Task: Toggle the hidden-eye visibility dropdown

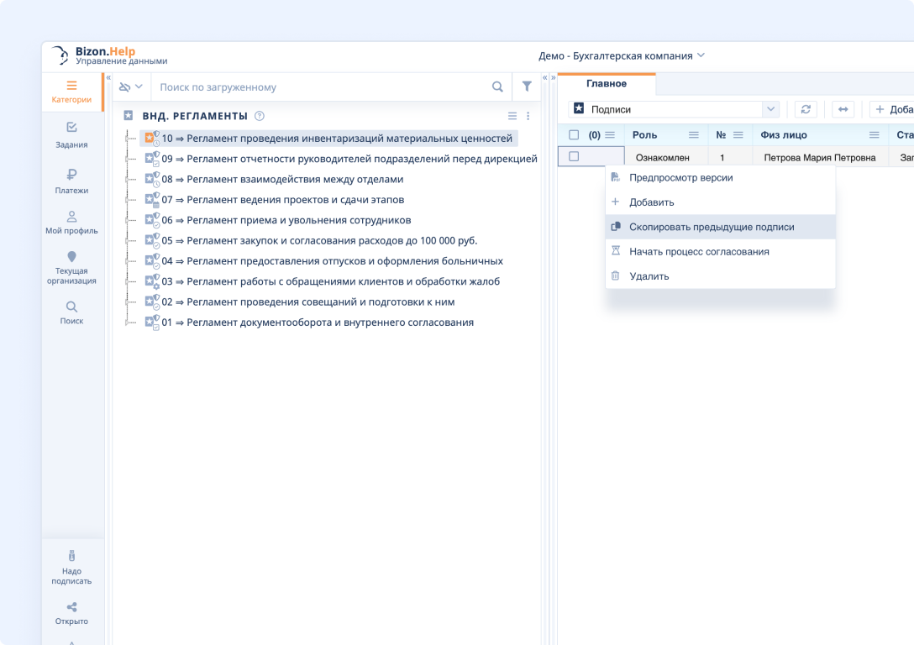Action: pos(130,87)
